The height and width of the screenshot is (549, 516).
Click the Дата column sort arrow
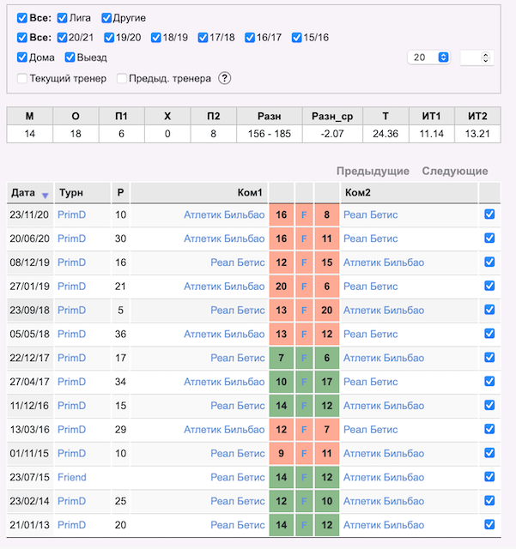pos(45,196)
